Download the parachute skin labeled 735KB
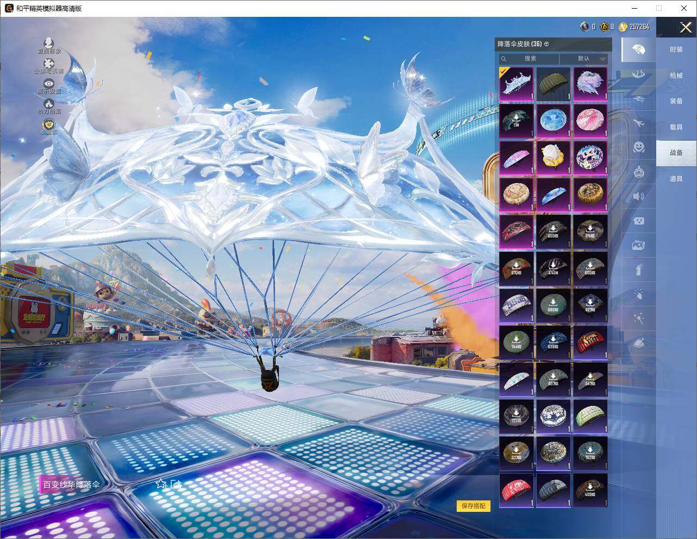The image size is (697, 539). [x=516, y=417]
